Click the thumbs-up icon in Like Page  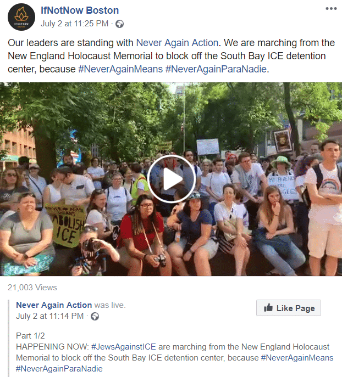tap(268, 308)
